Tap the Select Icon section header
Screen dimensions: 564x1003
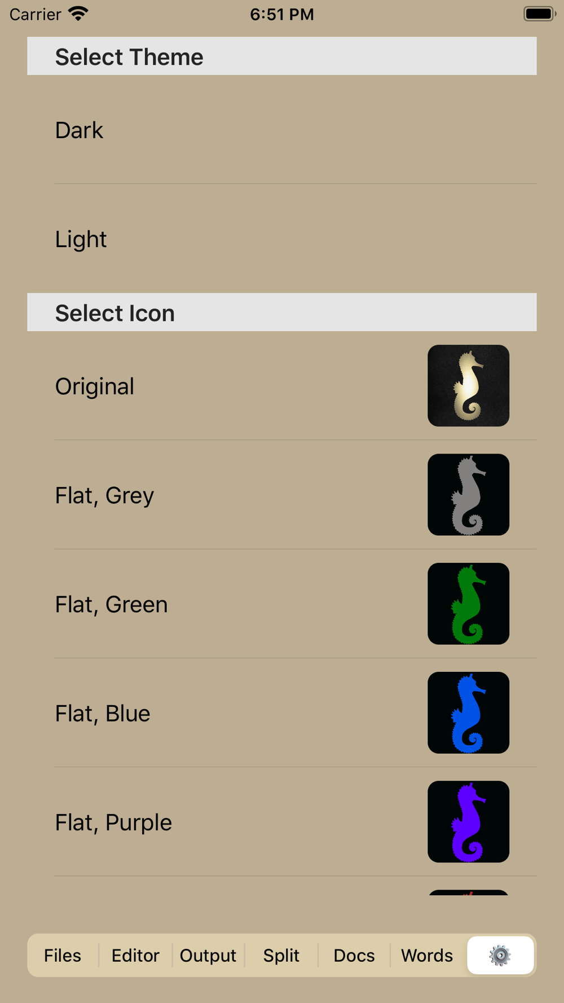(282, 312)
